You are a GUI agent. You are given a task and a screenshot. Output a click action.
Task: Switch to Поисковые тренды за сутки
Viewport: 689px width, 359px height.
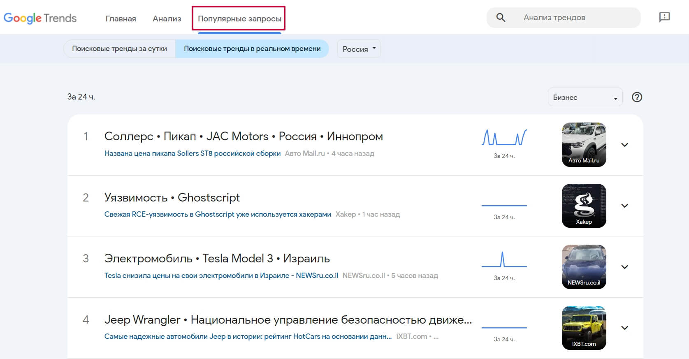coord(119,49)
